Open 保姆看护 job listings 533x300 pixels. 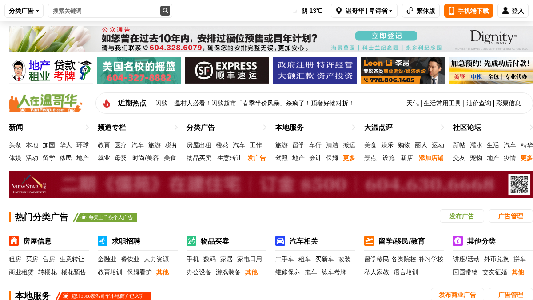pos(139,272)
